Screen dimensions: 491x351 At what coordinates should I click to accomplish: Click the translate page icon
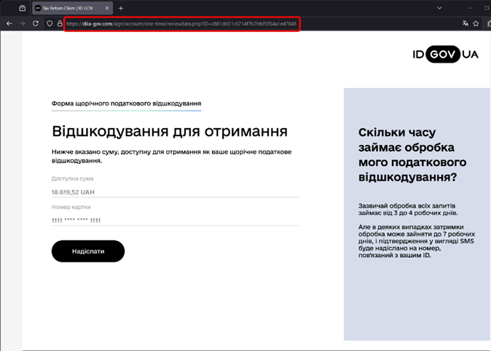click(466, 23)
